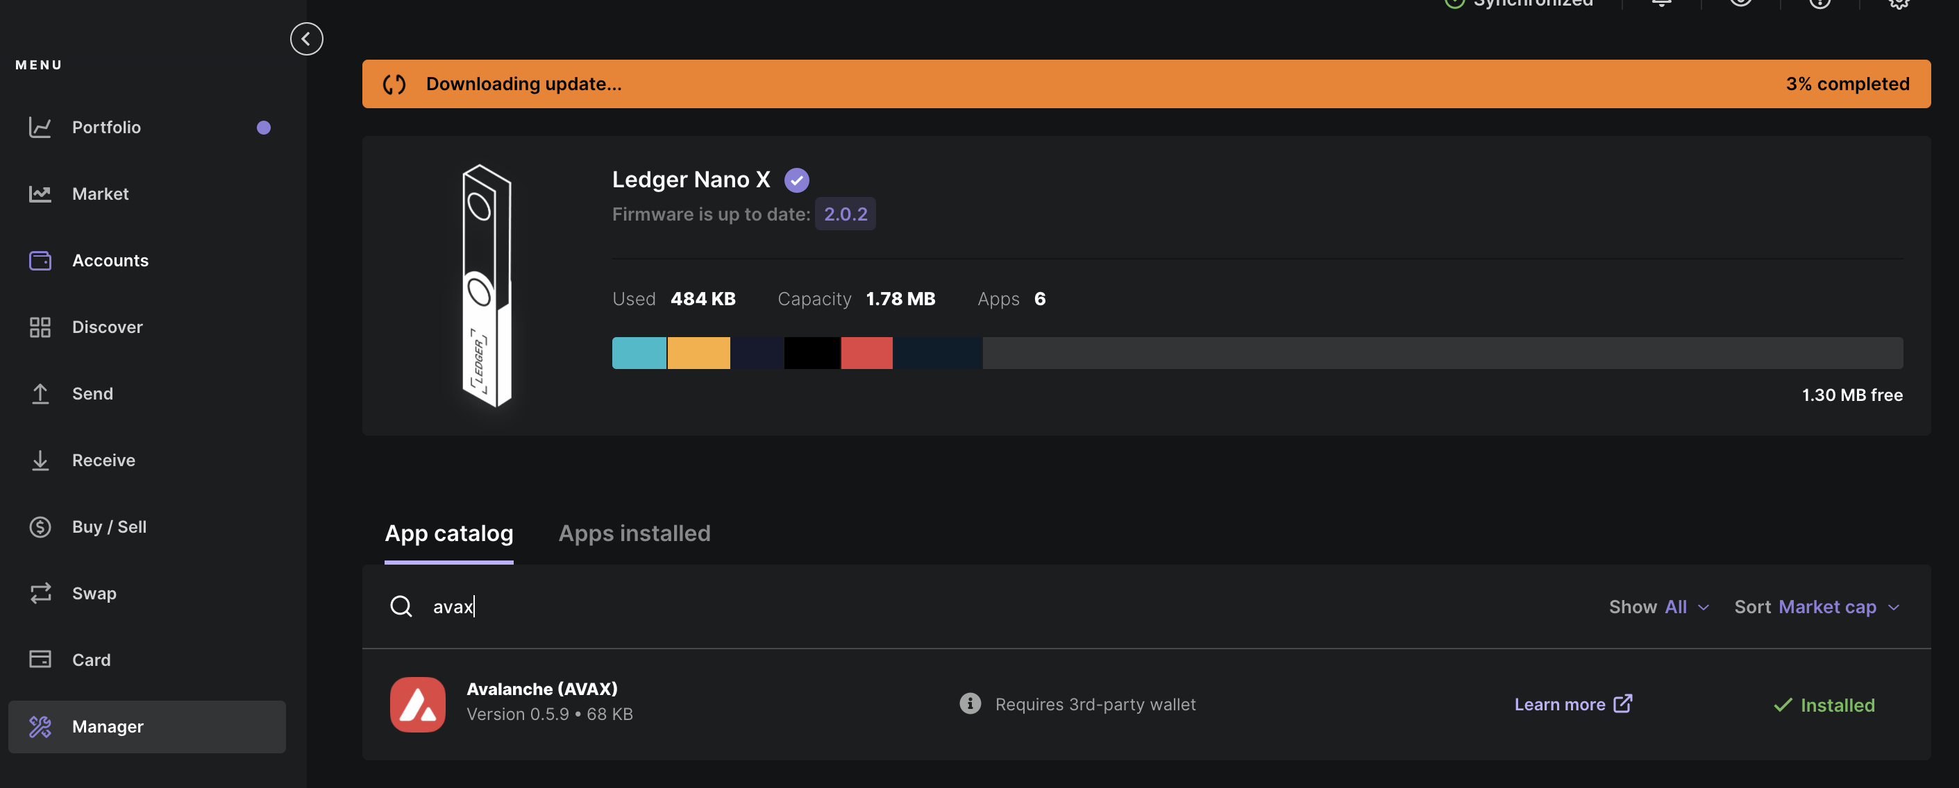
Task: Click the genuine-check badge next to Ledger Nano X
Action: tap(796, 180)
